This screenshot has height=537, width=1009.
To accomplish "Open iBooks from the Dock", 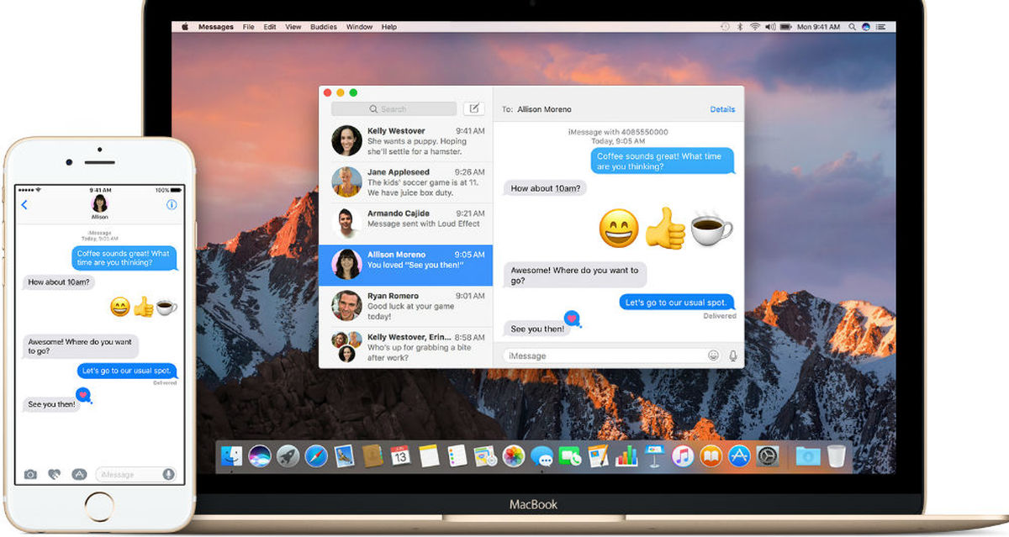I will pyautogui.click(x=711, y=456).
